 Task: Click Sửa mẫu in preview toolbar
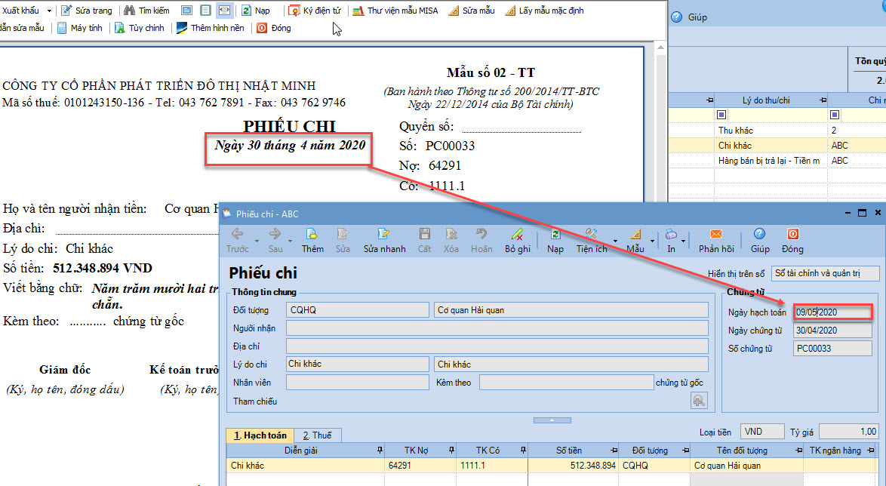(x=471, y=11)
